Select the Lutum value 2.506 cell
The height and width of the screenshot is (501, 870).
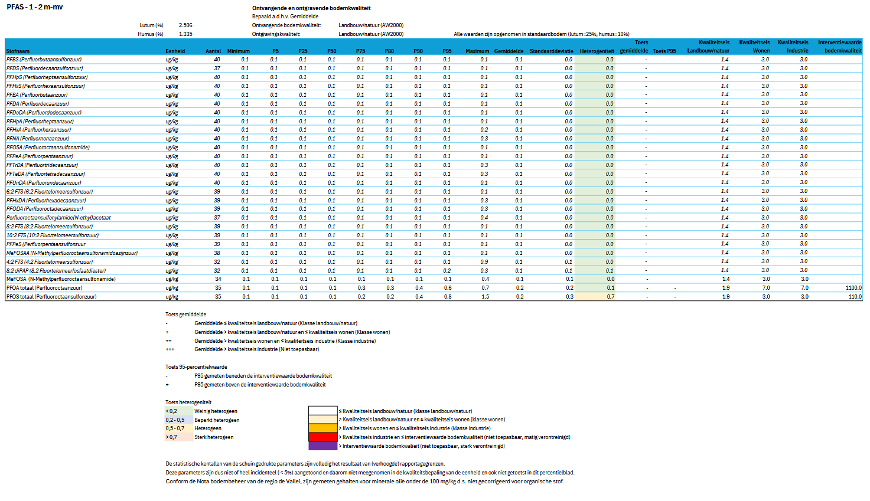click(x=185, y=25)
